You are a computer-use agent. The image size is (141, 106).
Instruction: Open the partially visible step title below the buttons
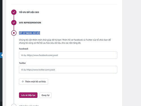click(29, 105)
